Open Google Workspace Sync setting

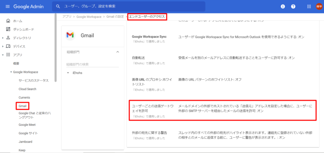pos(149,37)
